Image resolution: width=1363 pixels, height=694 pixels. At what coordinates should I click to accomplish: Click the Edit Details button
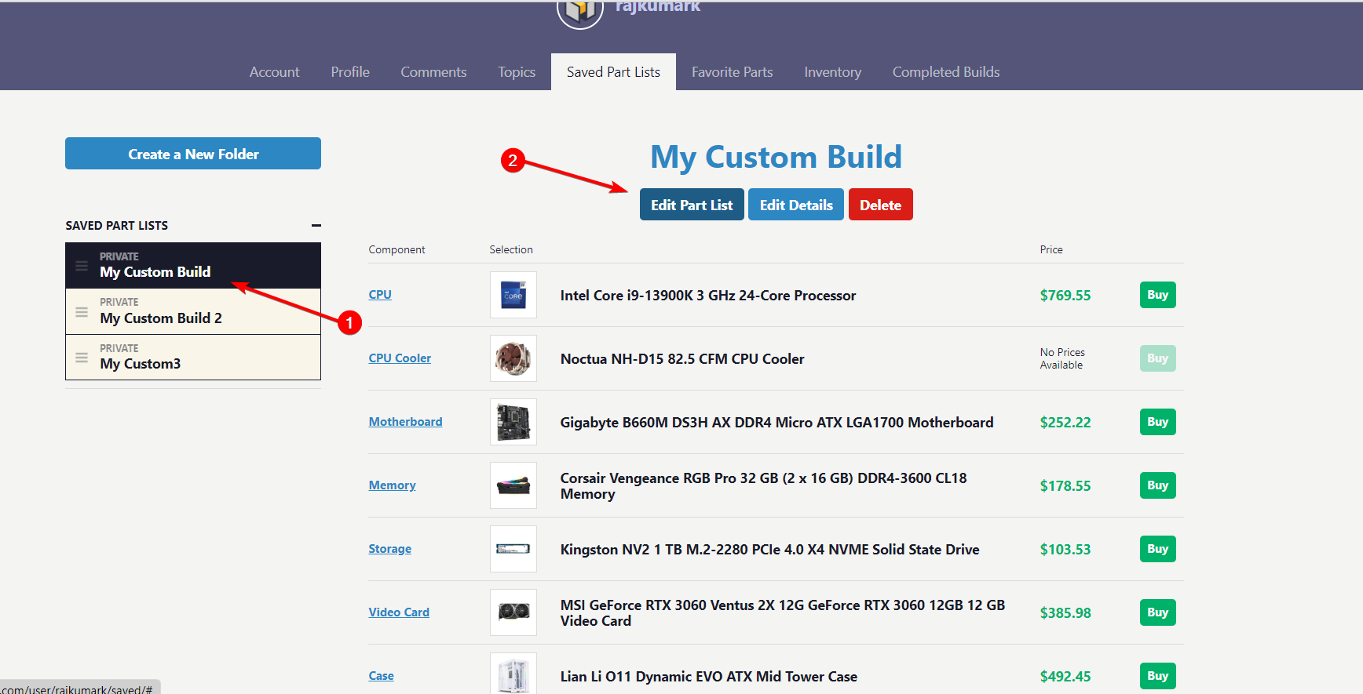point(796,205)
